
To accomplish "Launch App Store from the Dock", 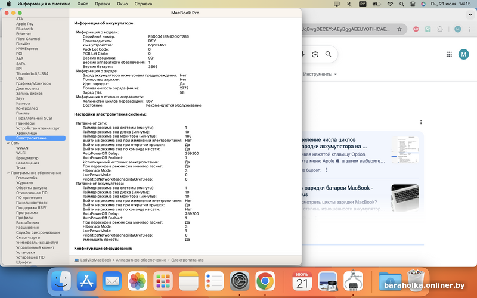I will pyautogui.click(x=86, y=281).
